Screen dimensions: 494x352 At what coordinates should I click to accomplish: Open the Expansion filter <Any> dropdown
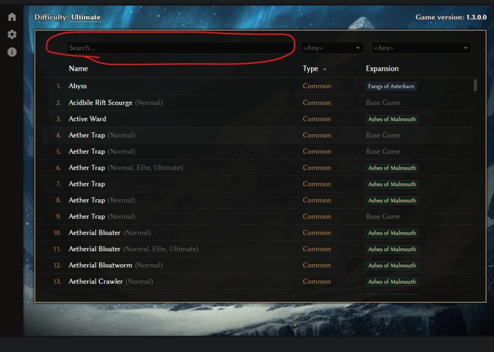tap(421, 48)
